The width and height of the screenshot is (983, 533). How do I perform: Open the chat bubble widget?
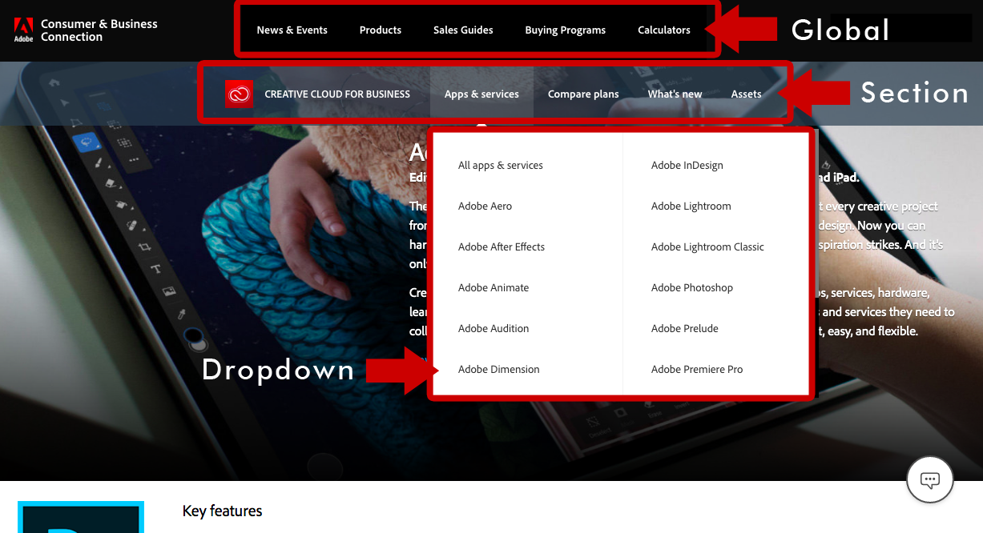tap(929, 480)
